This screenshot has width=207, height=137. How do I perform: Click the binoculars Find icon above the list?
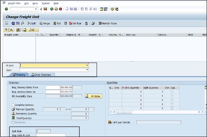pos(18,30)
